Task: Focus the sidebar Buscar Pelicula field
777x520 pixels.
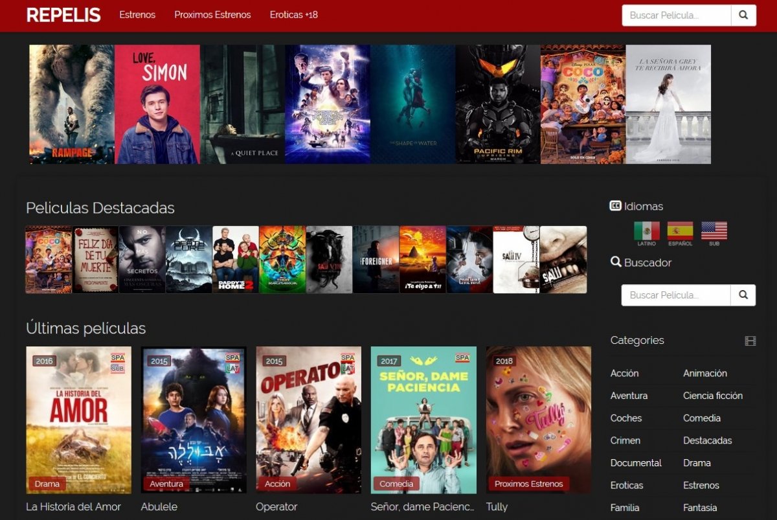Action: (676, 295)
